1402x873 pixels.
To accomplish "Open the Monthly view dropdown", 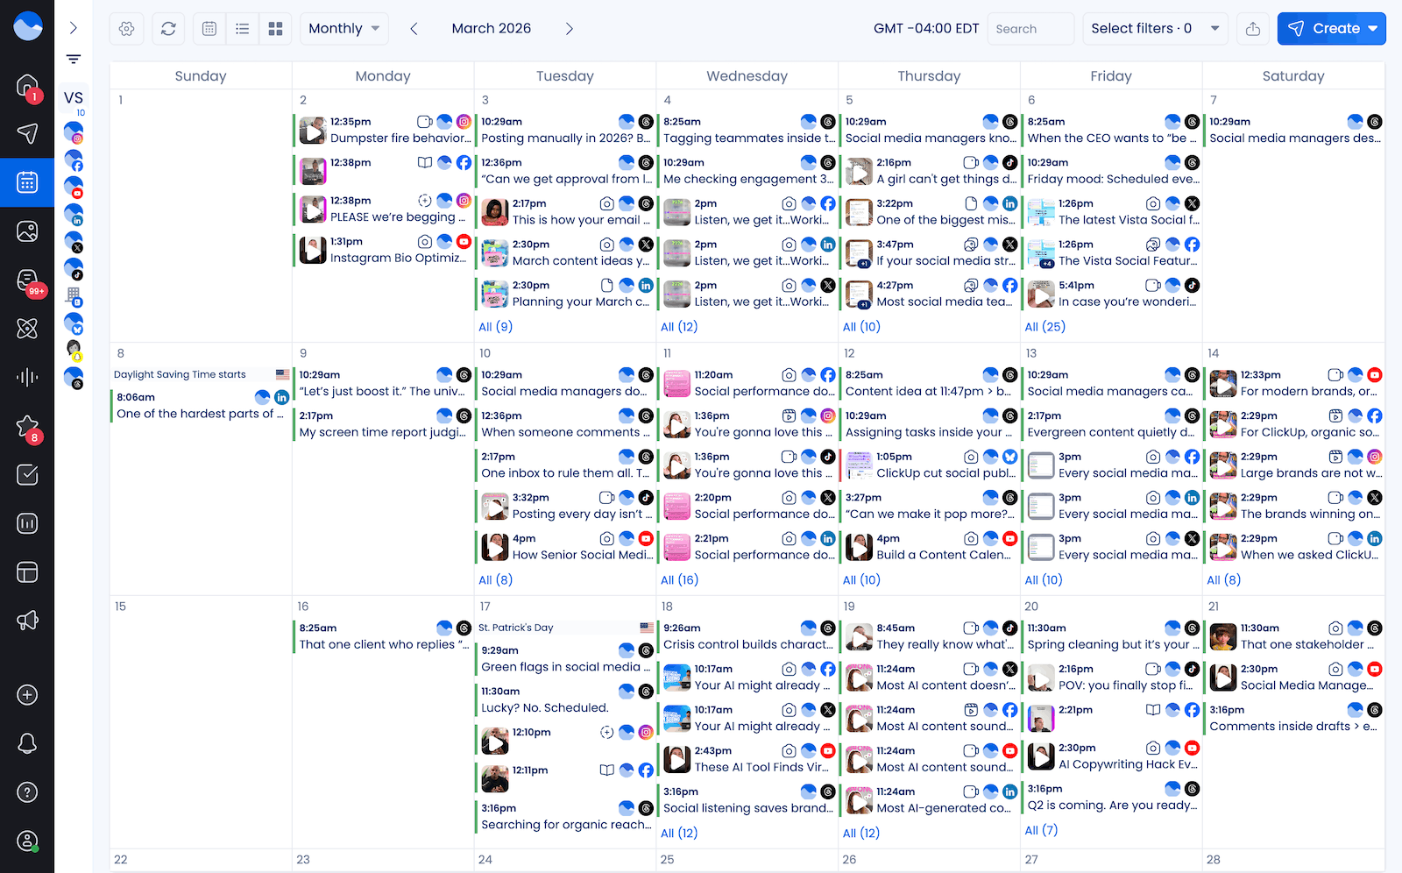I will click(x=343, y=28).
